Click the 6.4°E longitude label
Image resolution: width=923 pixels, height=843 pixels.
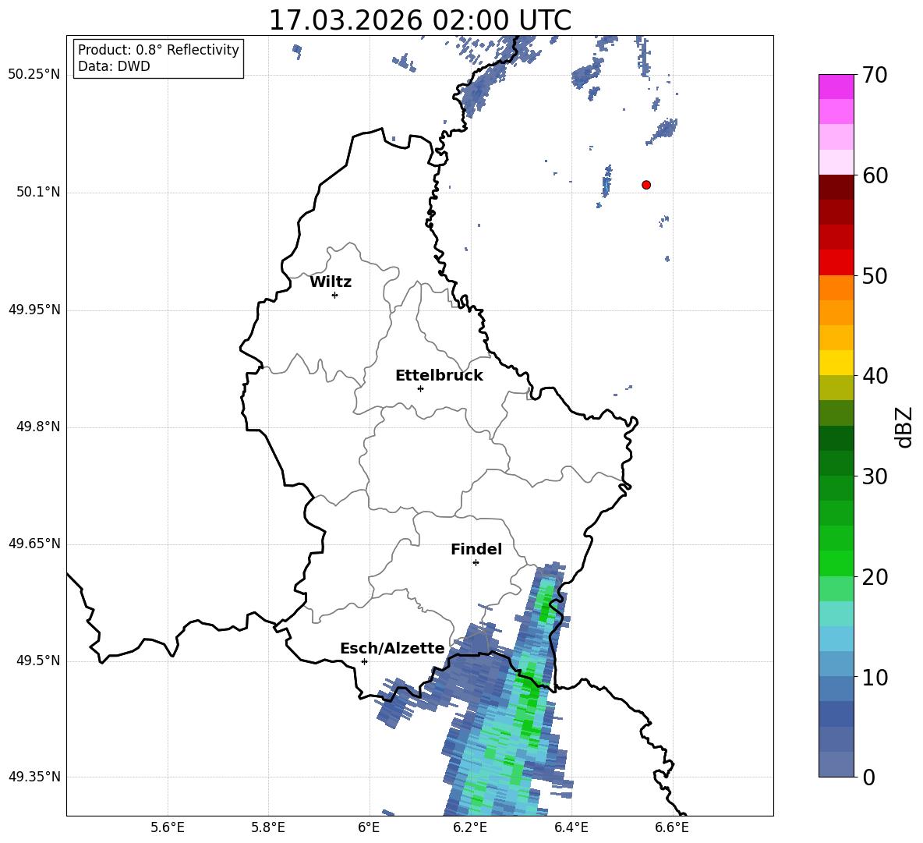(x=571, y=827)
